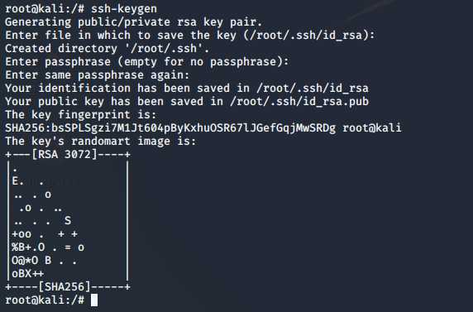The width and height of the screenshot is (473, 312).
Task: Click the '[SHA256]' randomart footer
Action: pos(64,286)
